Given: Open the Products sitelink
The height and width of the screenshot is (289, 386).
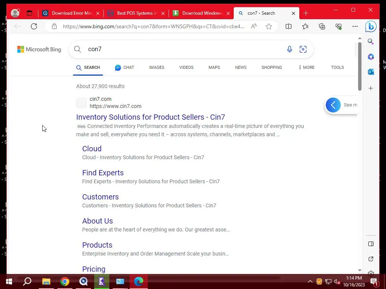Looking at the screenshot, I should click(97, 245).
